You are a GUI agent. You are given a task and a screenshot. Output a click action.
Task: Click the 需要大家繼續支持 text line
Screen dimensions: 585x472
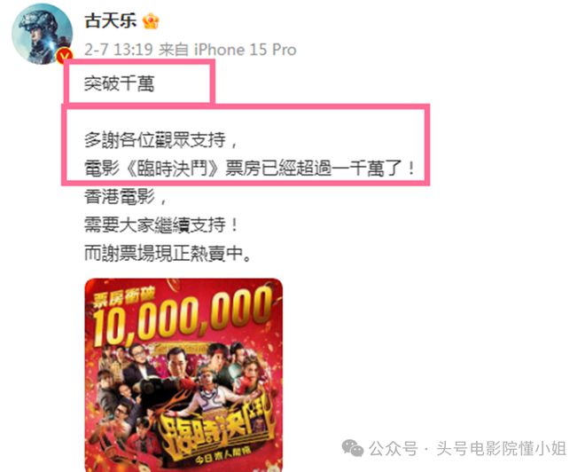pos(161,225)
